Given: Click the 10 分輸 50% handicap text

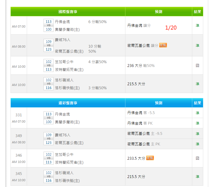Looking at the screenshot, I should point(95,49).
